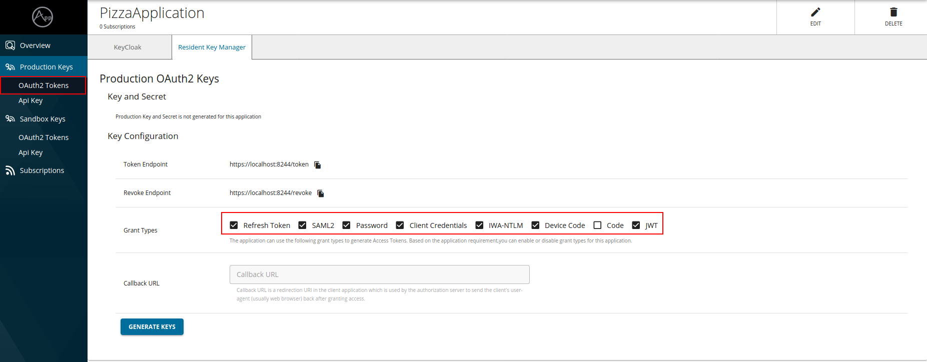Open the Subscriptions page in sidebar
This screenshot has height=362, width=927.
[x=42, y=170]
